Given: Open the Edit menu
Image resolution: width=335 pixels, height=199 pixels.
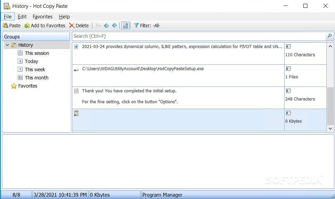Looking at the screenshot, I should coord(22,16).
